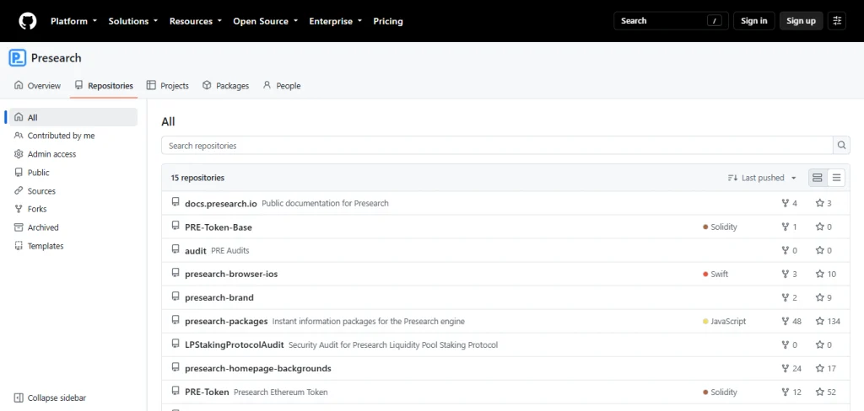Viewport: 864px width, 411px height.
Task: Expand the Solutions menu
Action: pyautogui.click(x=132, y=21)
